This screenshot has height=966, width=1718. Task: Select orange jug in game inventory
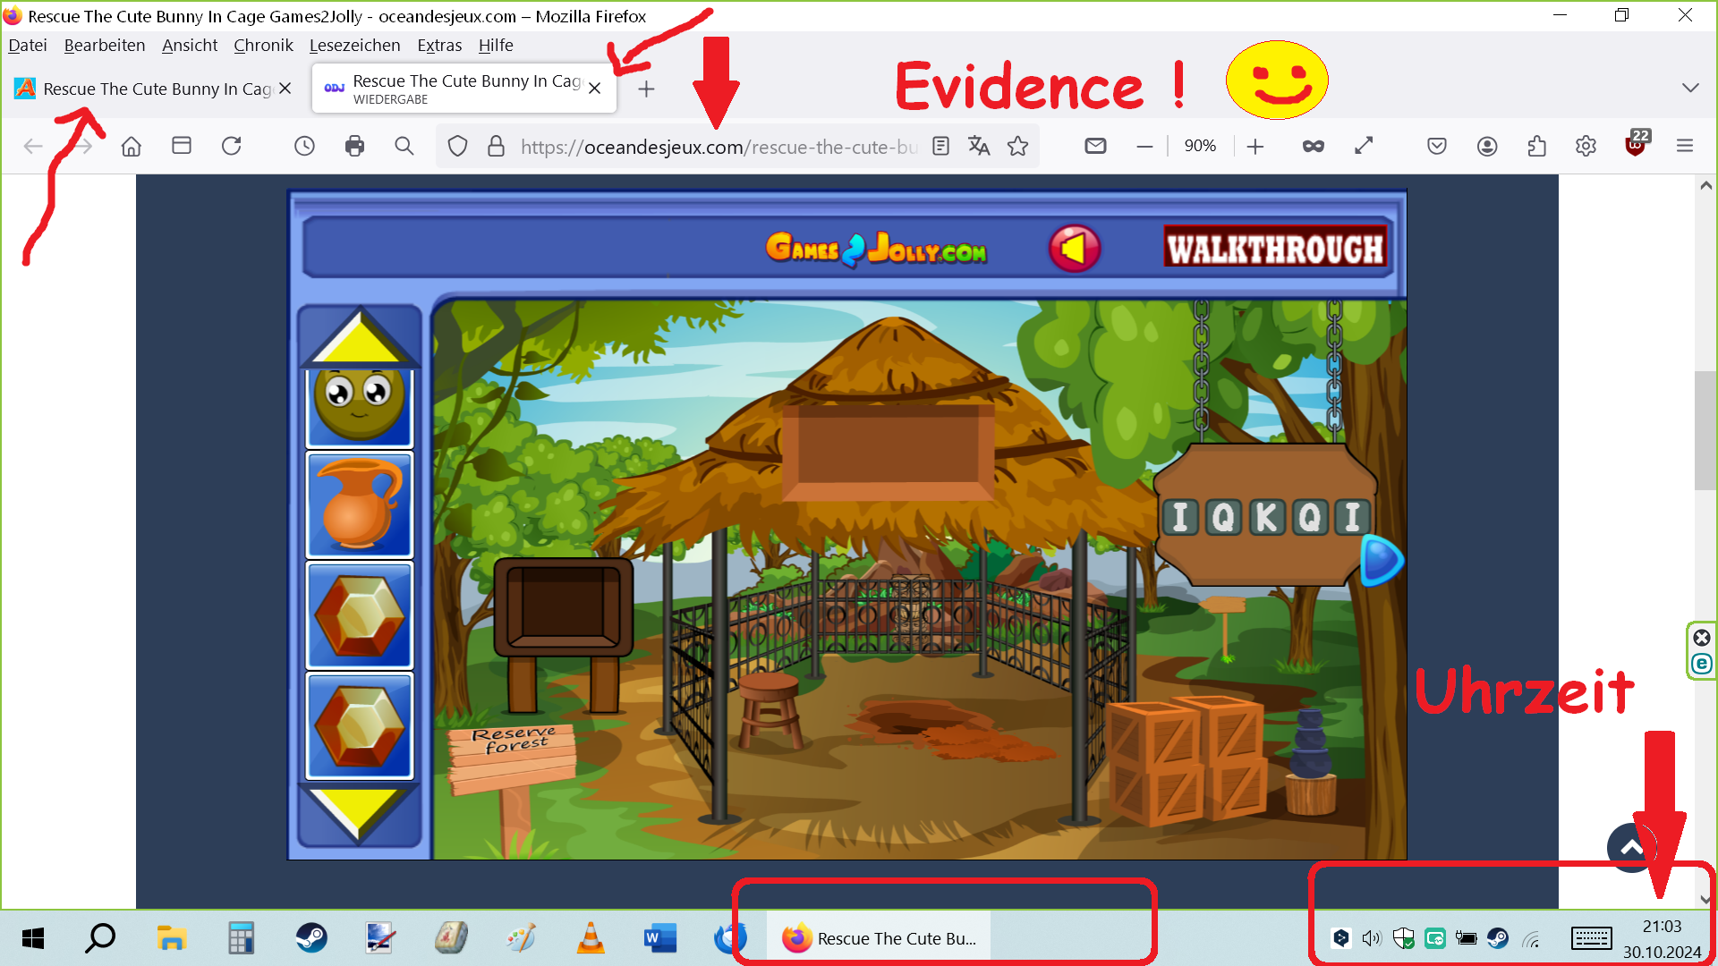360,505
